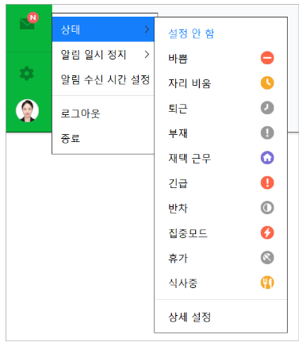
Task: Select the orange clock 자리 비움 icon
Action: [x=267, y=83]
